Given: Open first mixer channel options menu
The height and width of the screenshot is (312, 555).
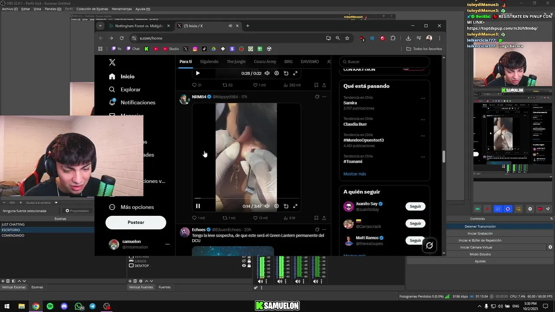Looking at the screenshot, I should (266, 282).
